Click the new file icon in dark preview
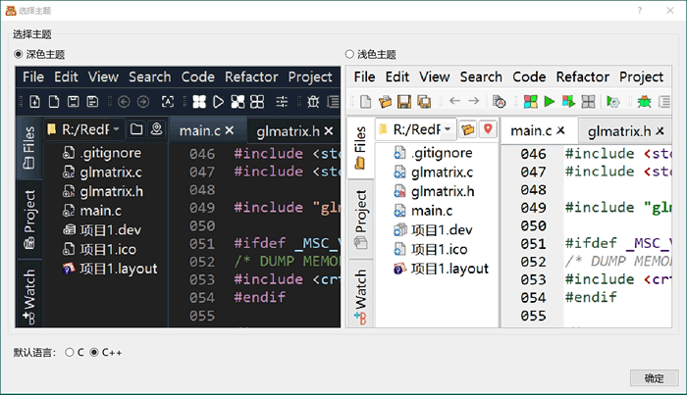 point(34,102)
